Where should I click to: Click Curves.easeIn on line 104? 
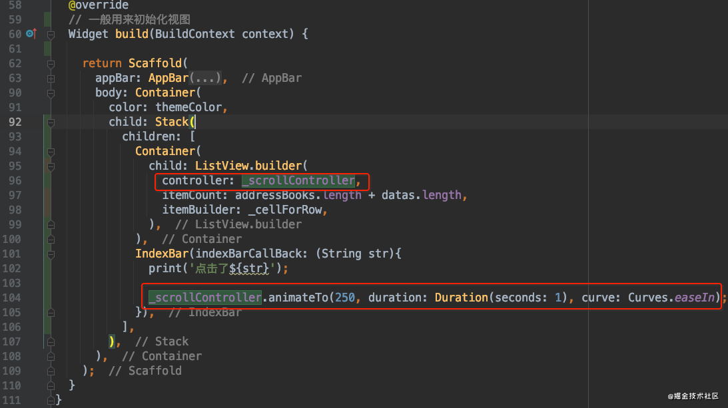coord(671,298)
